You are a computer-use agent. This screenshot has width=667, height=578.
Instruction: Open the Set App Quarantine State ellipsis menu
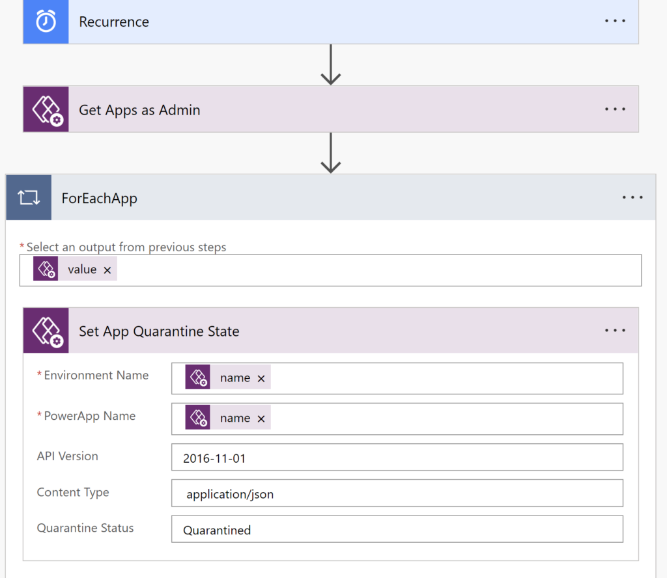(615, 330)
